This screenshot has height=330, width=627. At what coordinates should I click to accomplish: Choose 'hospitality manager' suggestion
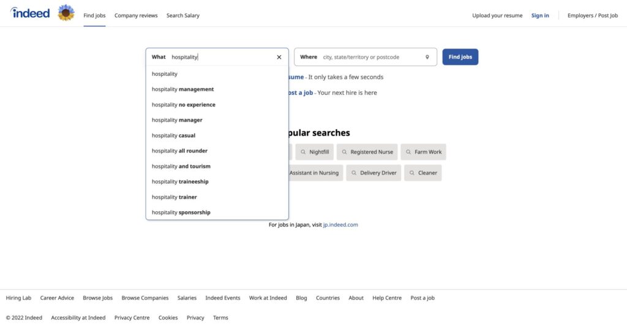pyautogui.click(x=217, y=120)
